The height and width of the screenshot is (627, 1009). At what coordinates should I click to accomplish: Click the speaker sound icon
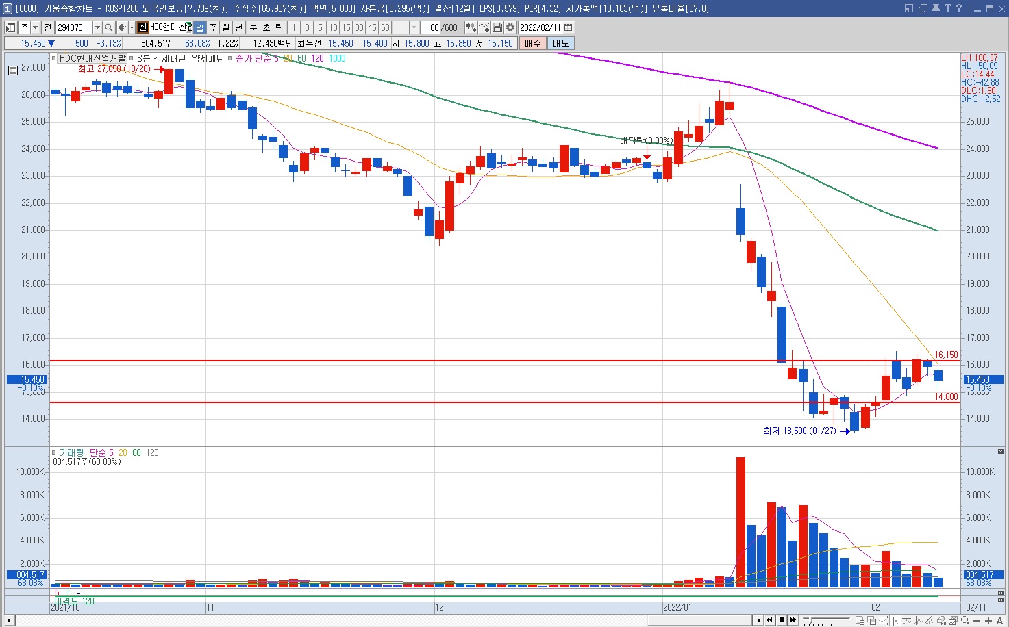coord(122,27)
